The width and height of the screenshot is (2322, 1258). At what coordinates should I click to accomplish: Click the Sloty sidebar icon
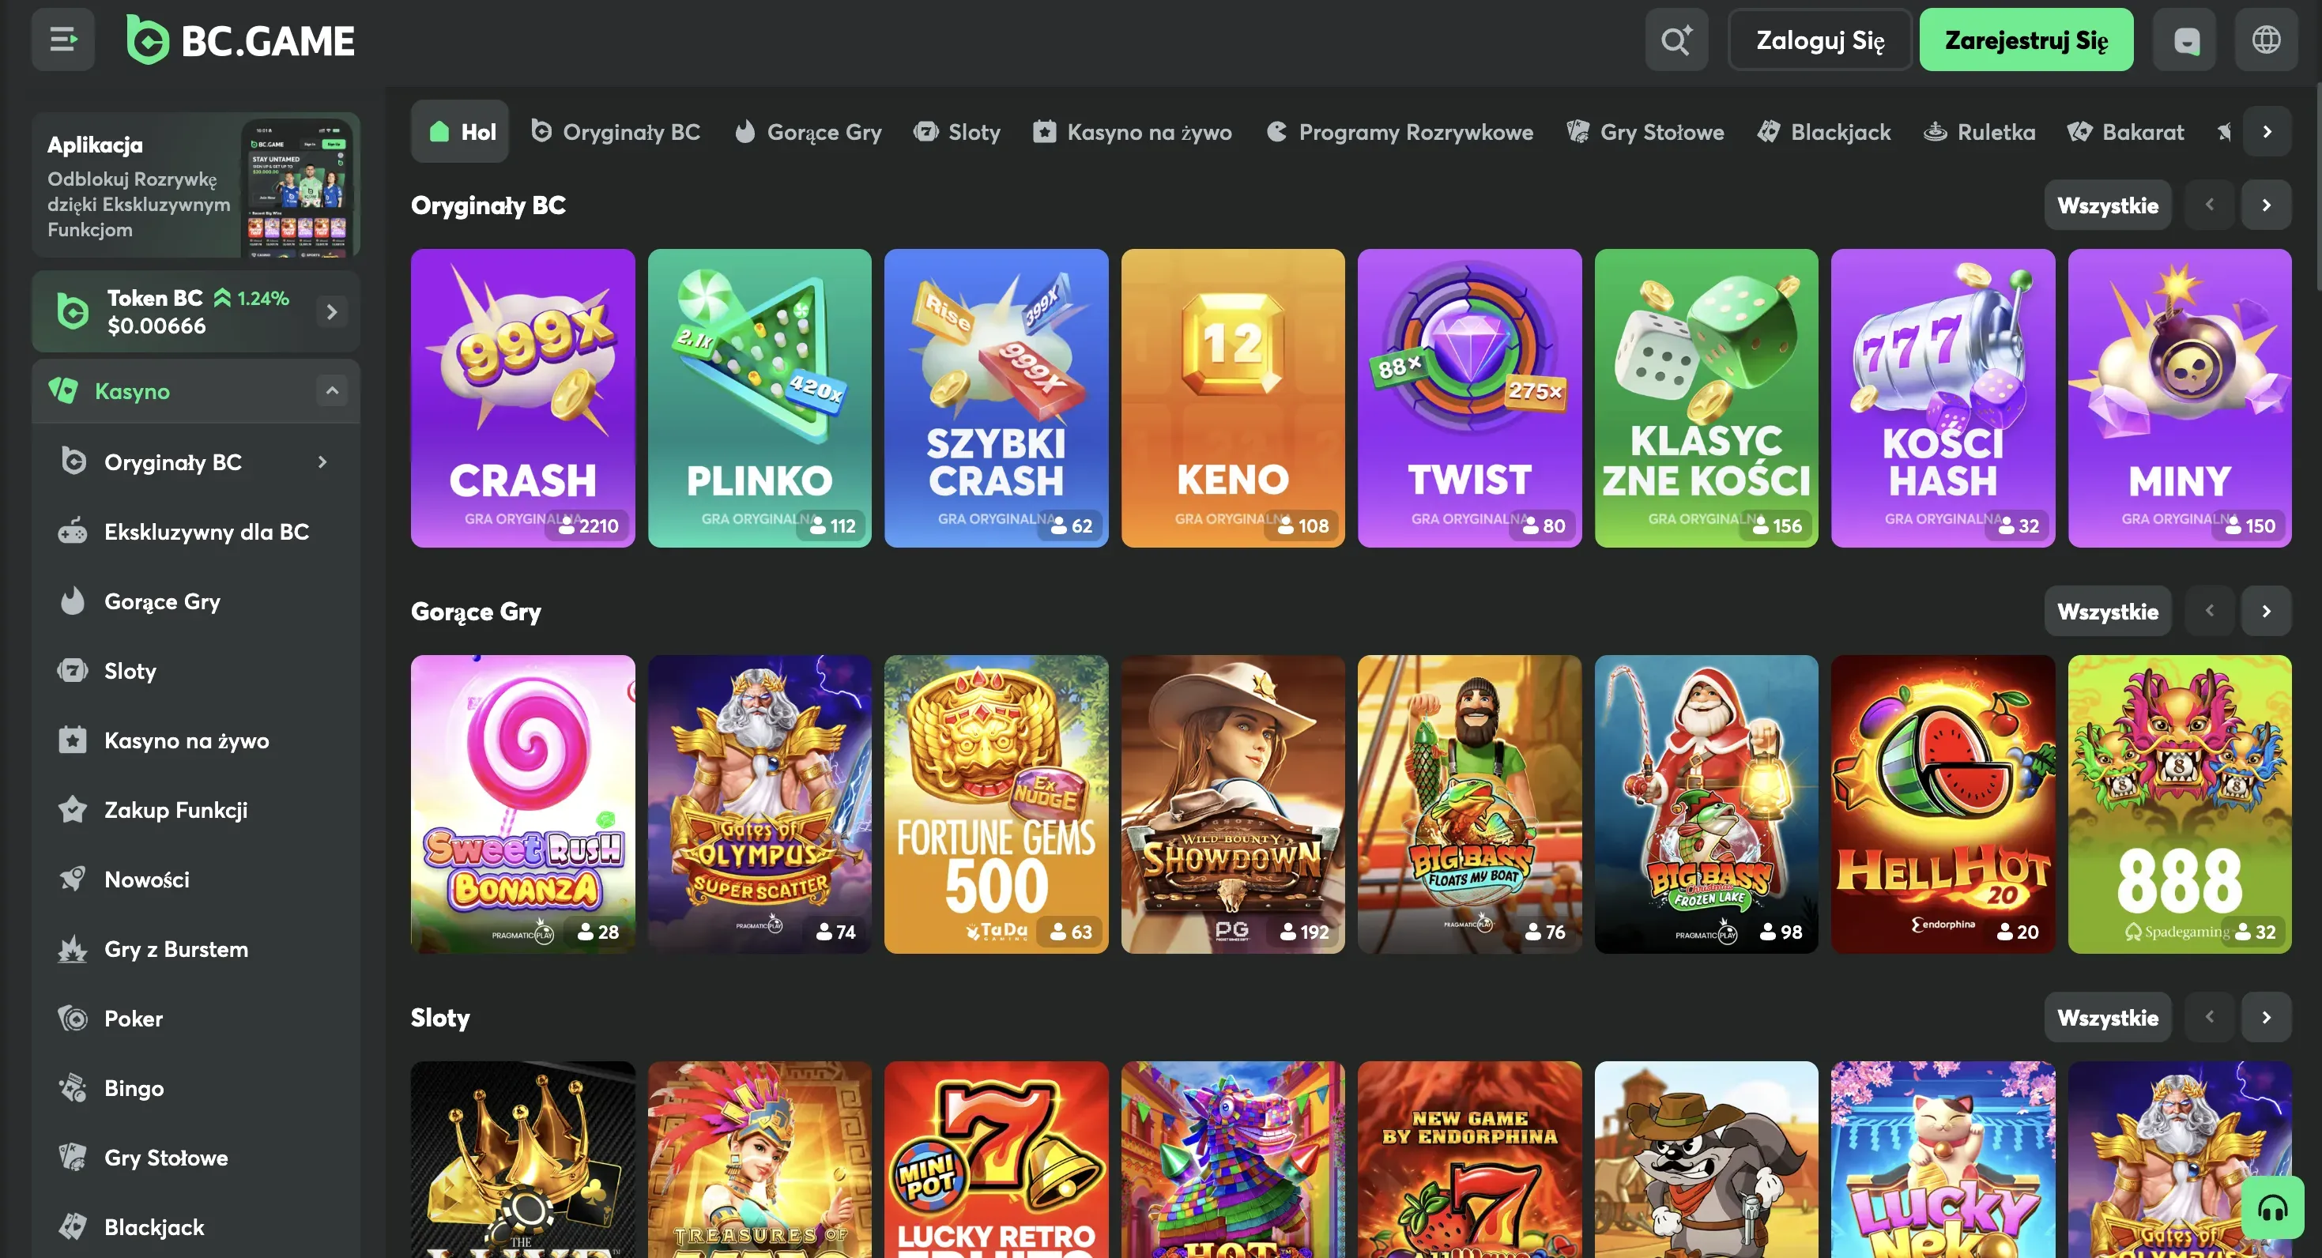(73, 669)
